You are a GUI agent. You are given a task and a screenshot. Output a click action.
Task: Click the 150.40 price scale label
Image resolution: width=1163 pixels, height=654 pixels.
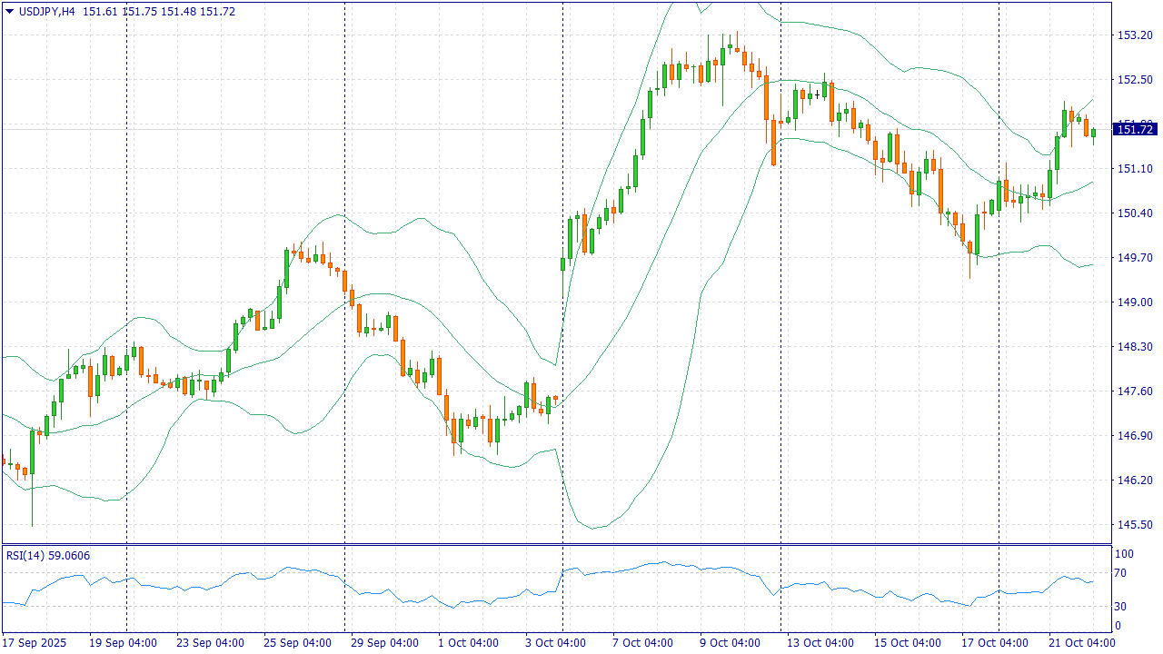click(1135, 213)
